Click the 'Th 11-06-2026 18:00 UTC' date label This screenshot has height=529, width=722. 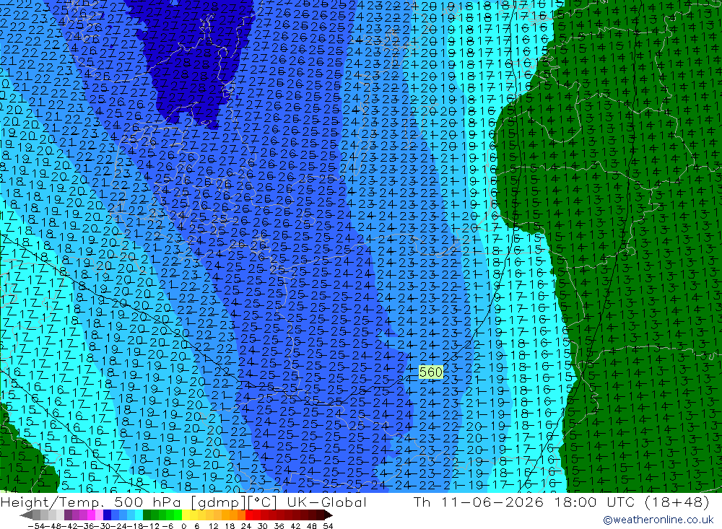tap(524, 502)
